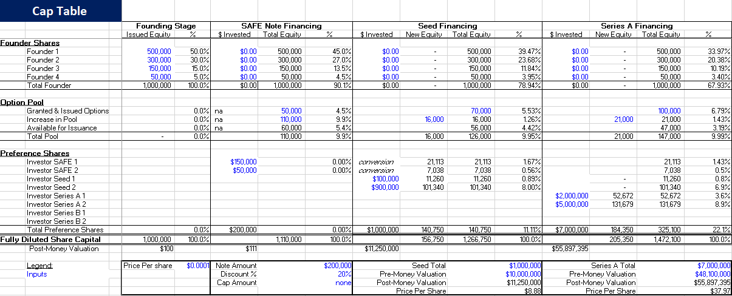Screen dimensions: 732x296
Task: Select the Seed Financing header
Action: pos(448,26)
